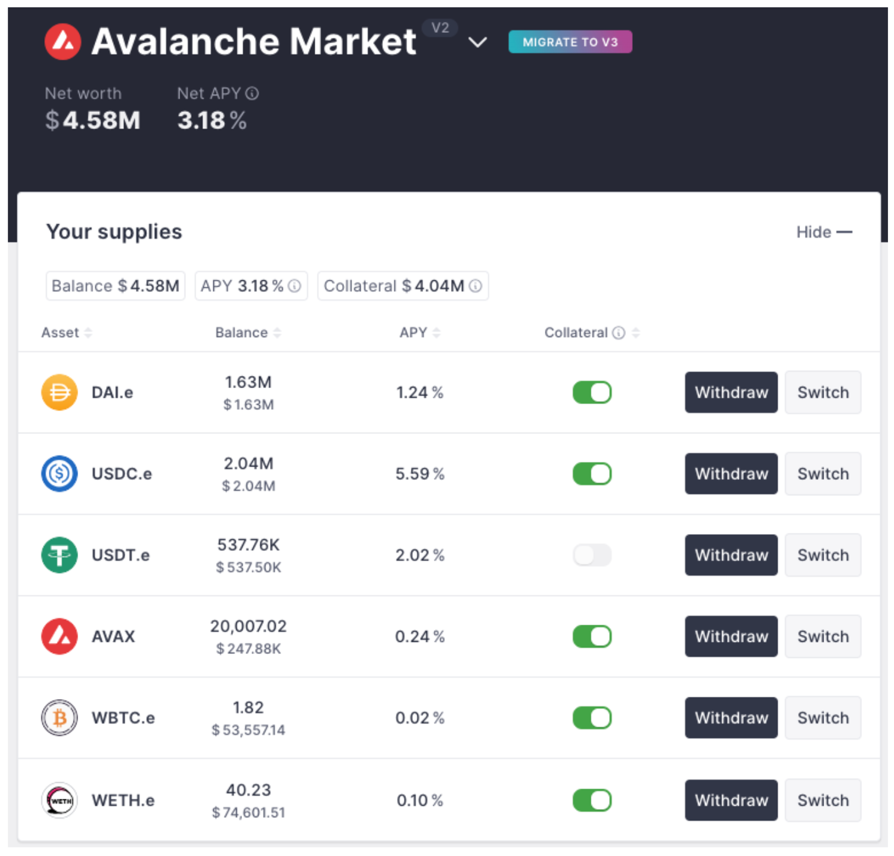Viewport: 894px width, 856px height.
Task: Click the DAI.e coin icon
Action: (59, 392)
